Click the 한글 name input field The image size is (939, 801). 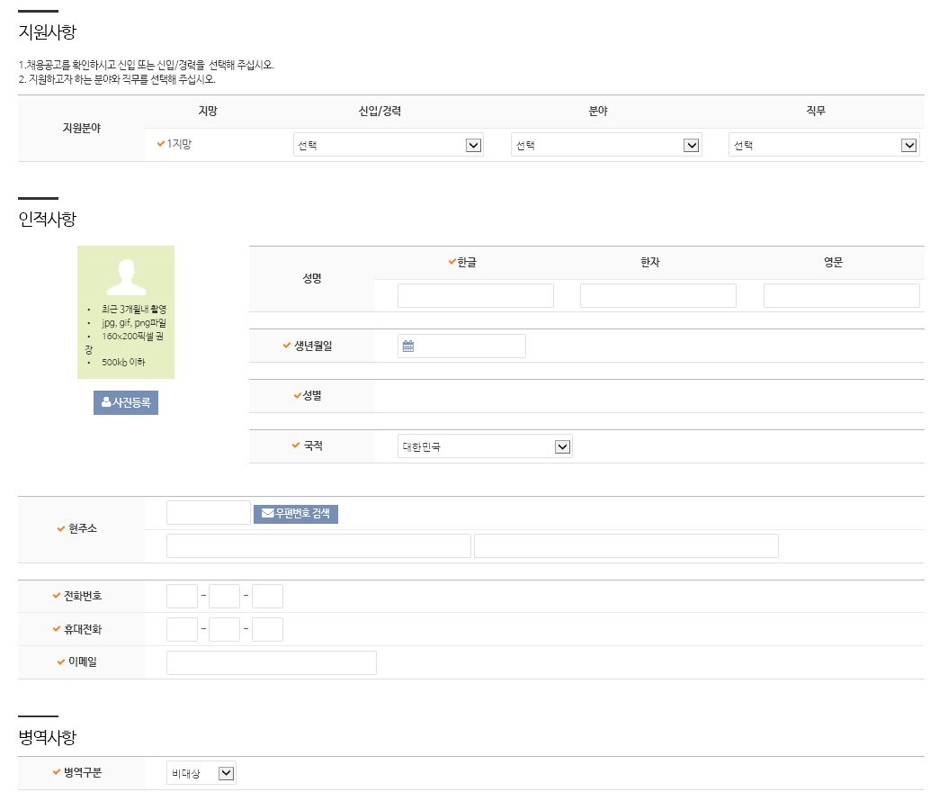(475, 296)
